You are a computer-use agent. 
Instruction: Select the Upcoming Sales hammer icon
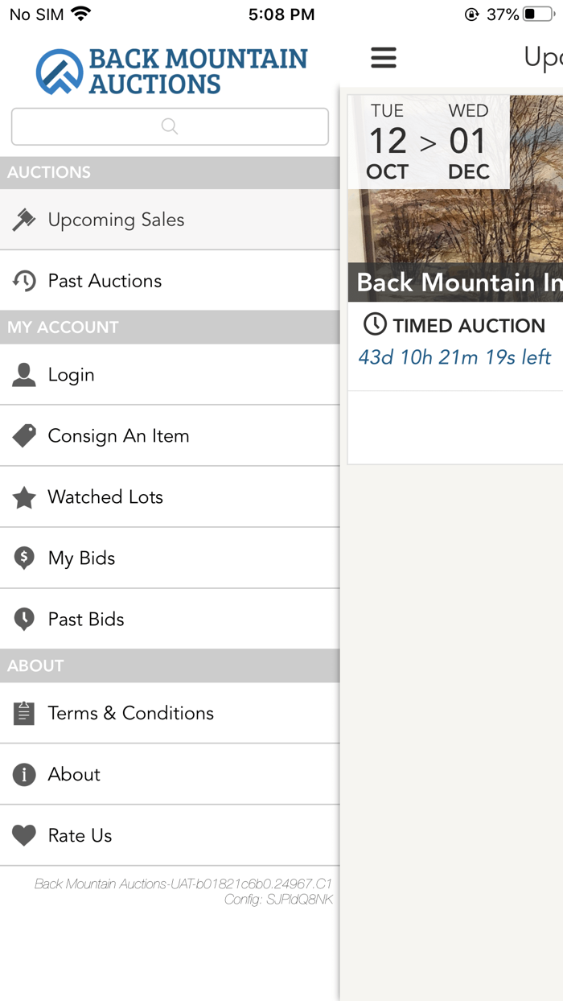point(24,219)
